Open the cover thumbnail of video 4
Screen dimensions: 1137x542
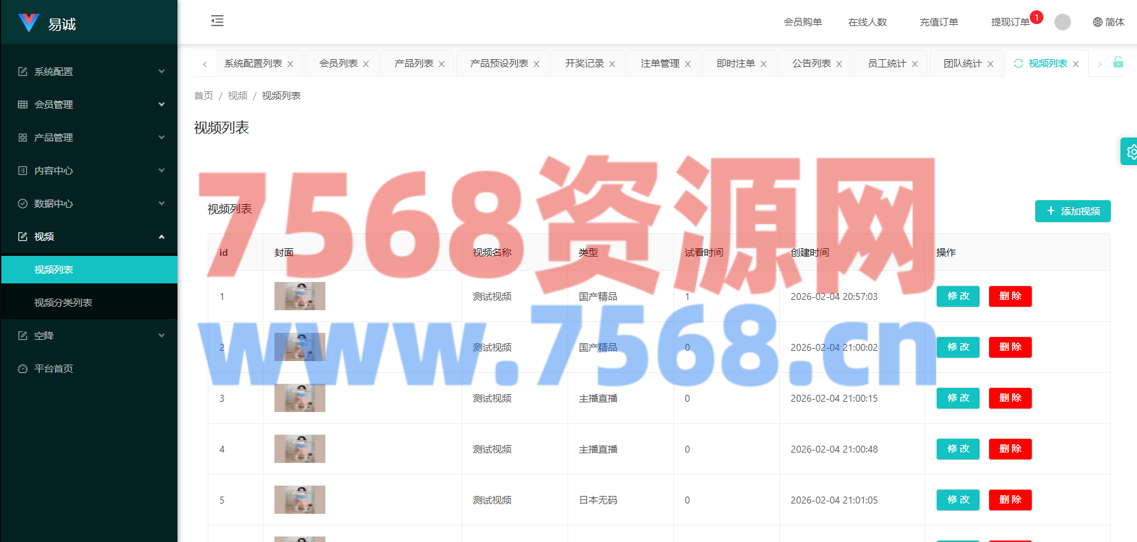pyautogui.click(x=300, y=449)
